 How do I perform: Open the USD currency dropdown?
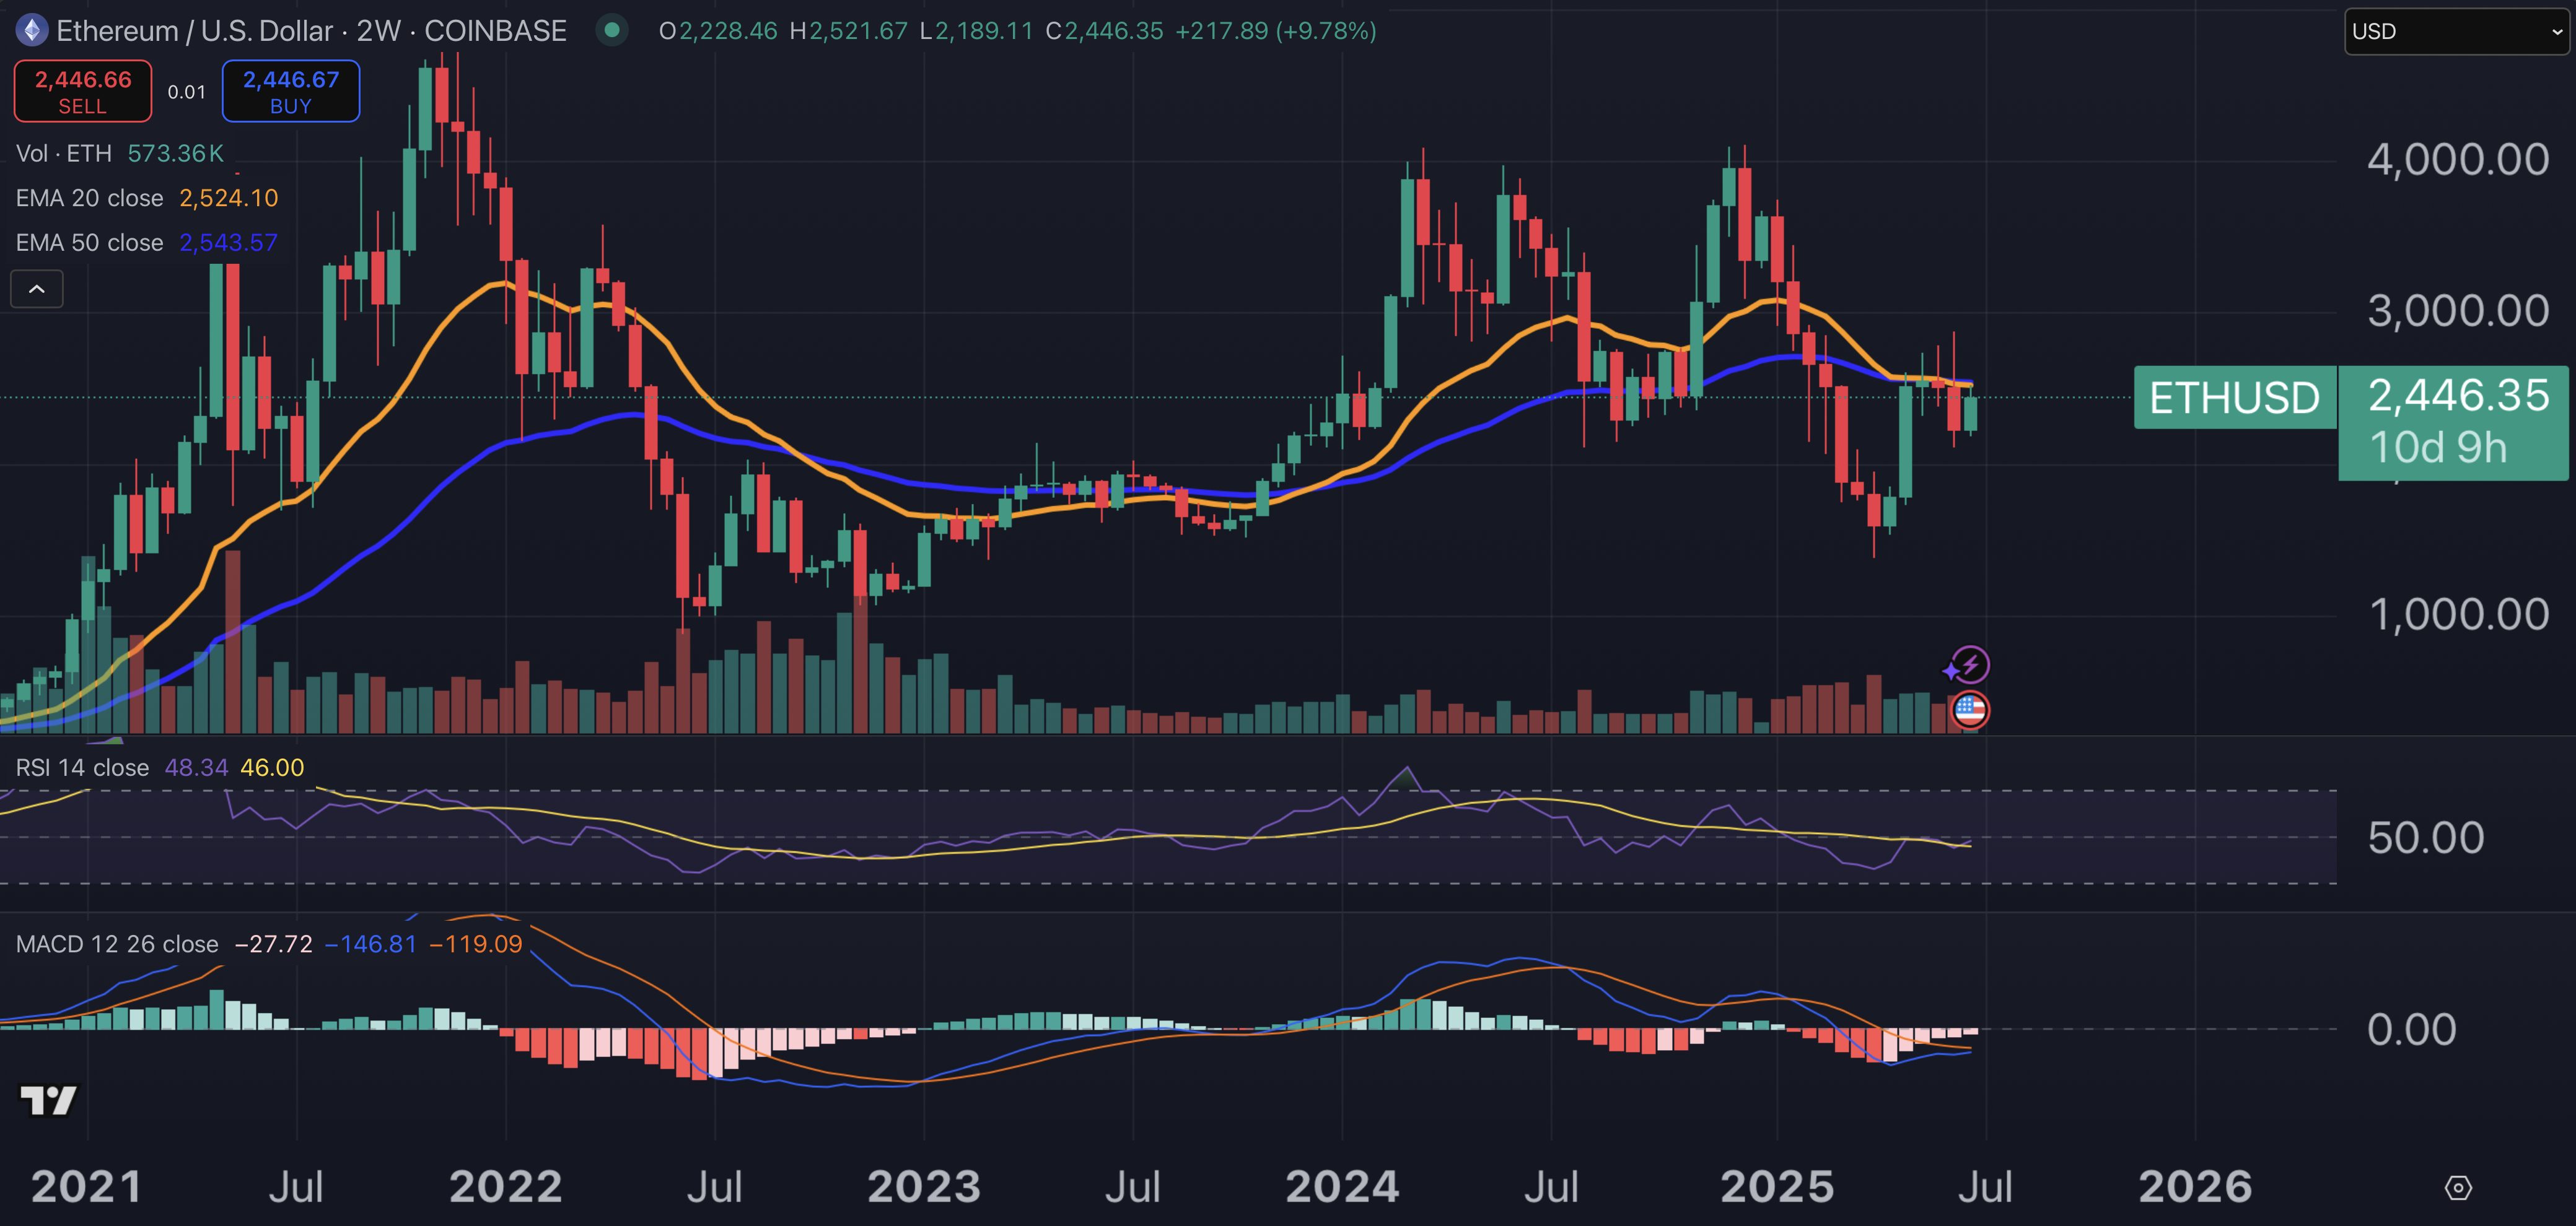click(2457, 31)
